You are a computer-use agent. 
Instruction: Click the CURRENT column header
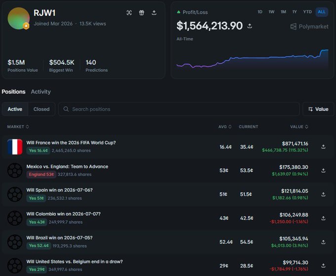[249, 127]
